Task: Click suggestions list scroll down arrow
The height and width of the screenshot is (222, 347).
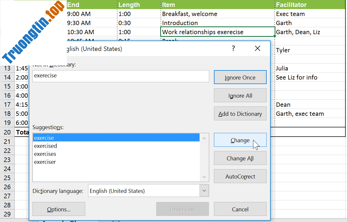Action: tap(204, 177)
